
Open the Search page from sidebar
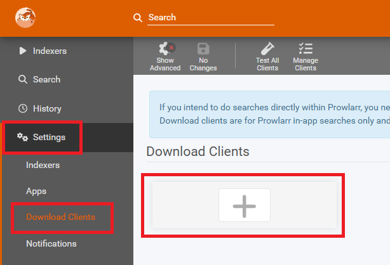tap(68, 79)
